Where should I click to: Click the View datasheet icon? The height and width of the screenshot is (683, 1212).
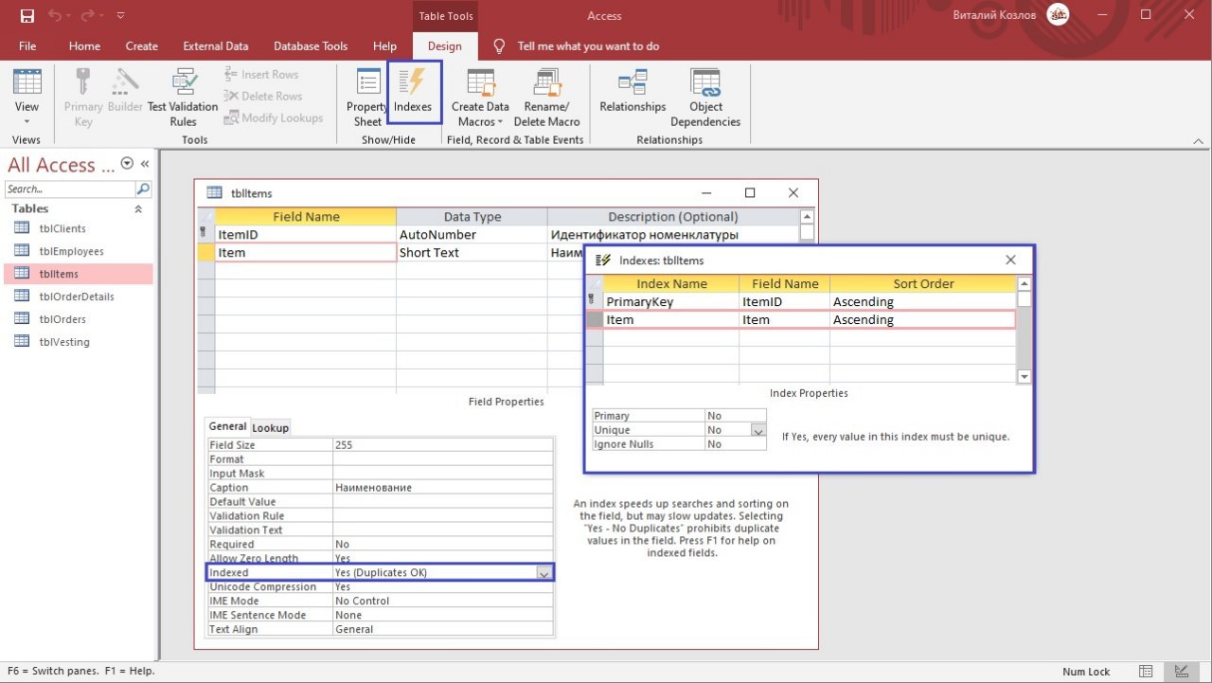point(27,82)
